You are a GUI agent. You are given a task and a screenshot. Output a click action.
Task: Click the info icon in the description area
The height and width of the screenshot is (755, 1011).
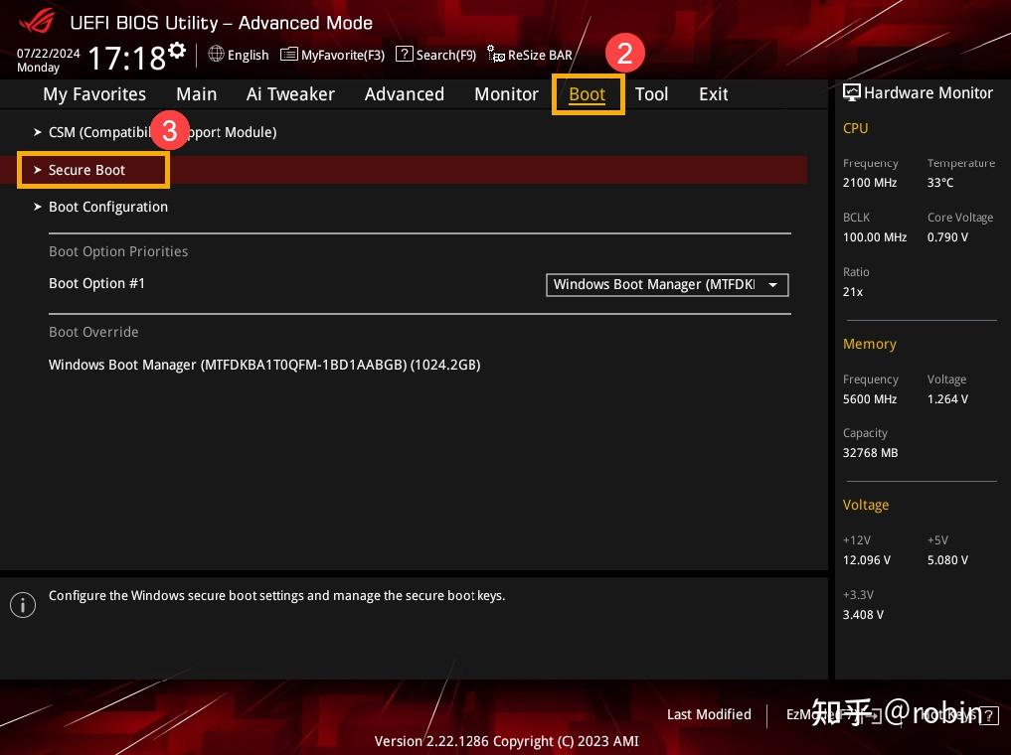pos(23,605)
